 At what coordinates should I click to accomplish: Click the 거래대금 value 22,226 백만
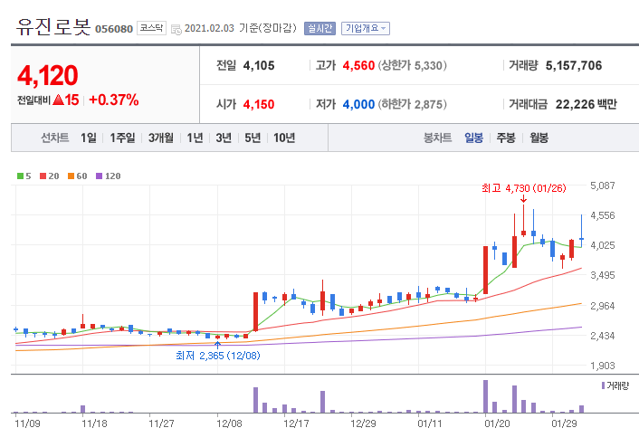point(586,104)
